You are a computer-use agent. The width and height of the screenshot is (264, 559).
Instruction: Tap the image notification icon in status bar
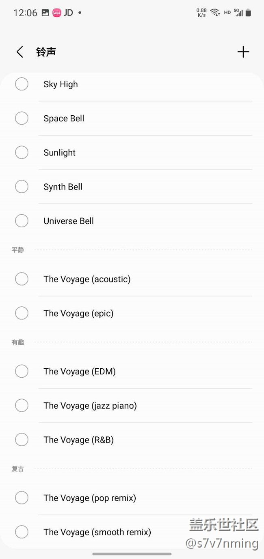click(45, 13)
